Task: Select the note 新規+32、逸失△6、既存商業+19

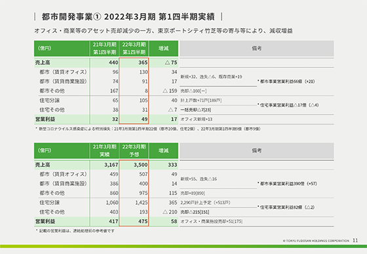Action: pos(211,77)
